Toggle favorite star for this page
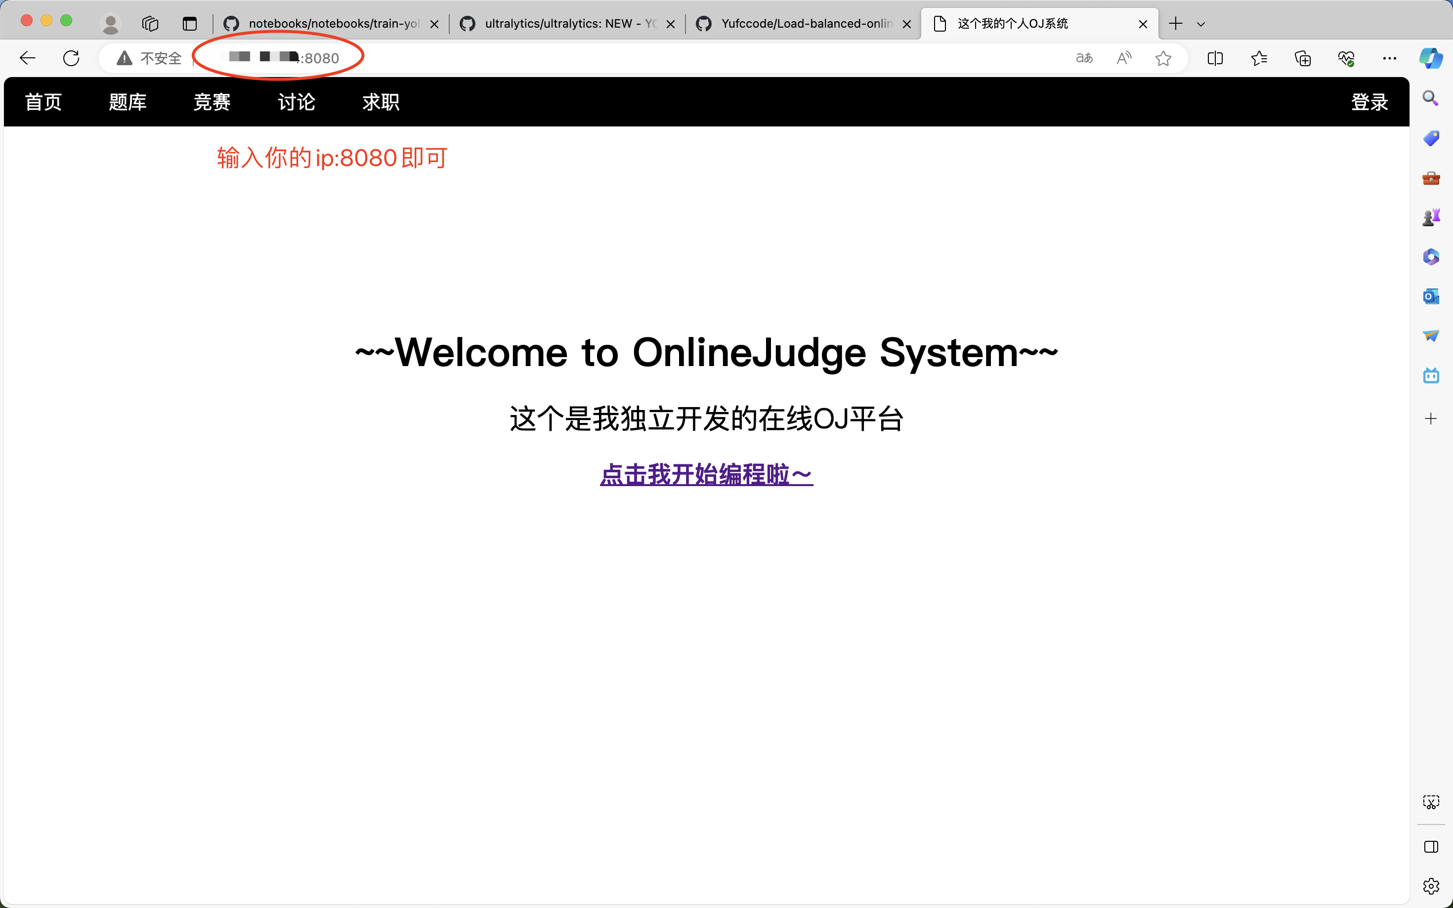The image size is (1453, 908). [1163, 58]
